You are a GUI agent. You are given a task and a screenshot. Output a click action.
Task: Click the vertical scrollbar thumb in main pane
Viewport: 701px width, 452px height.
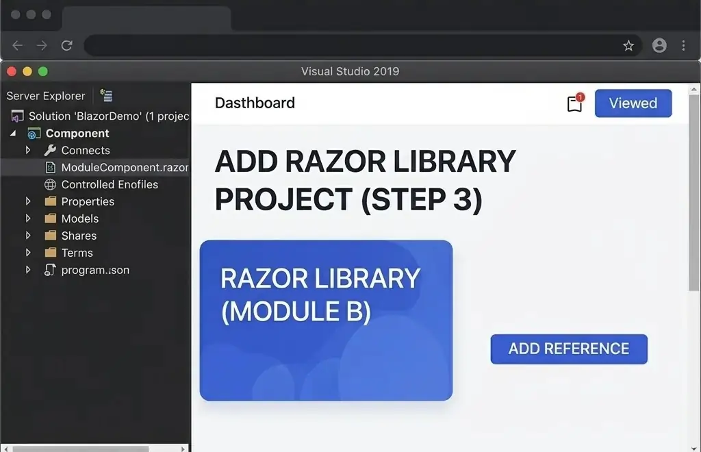click(x=694, y=192)
